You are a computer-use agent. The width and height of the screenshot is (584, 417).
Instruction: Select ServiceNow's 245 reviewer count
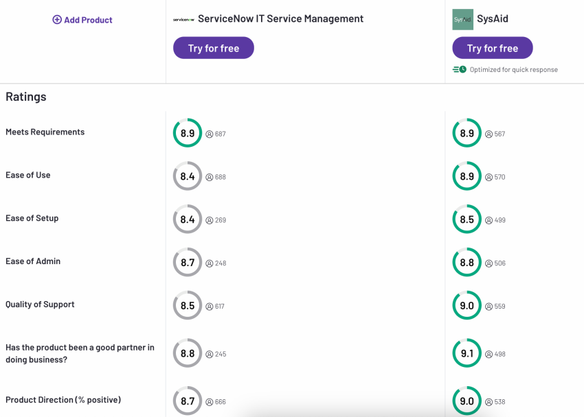coord(221,354)
